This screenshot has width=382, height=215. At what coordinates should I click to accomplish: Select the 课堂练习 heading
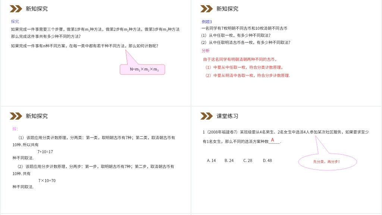click(227, 116)
